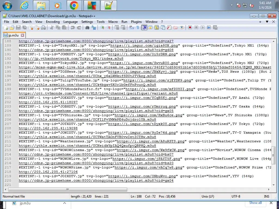Viewport: 279px width, 209px height.
Task: Open the Function List toolbar icon
Action: click(x=169, y=27)
